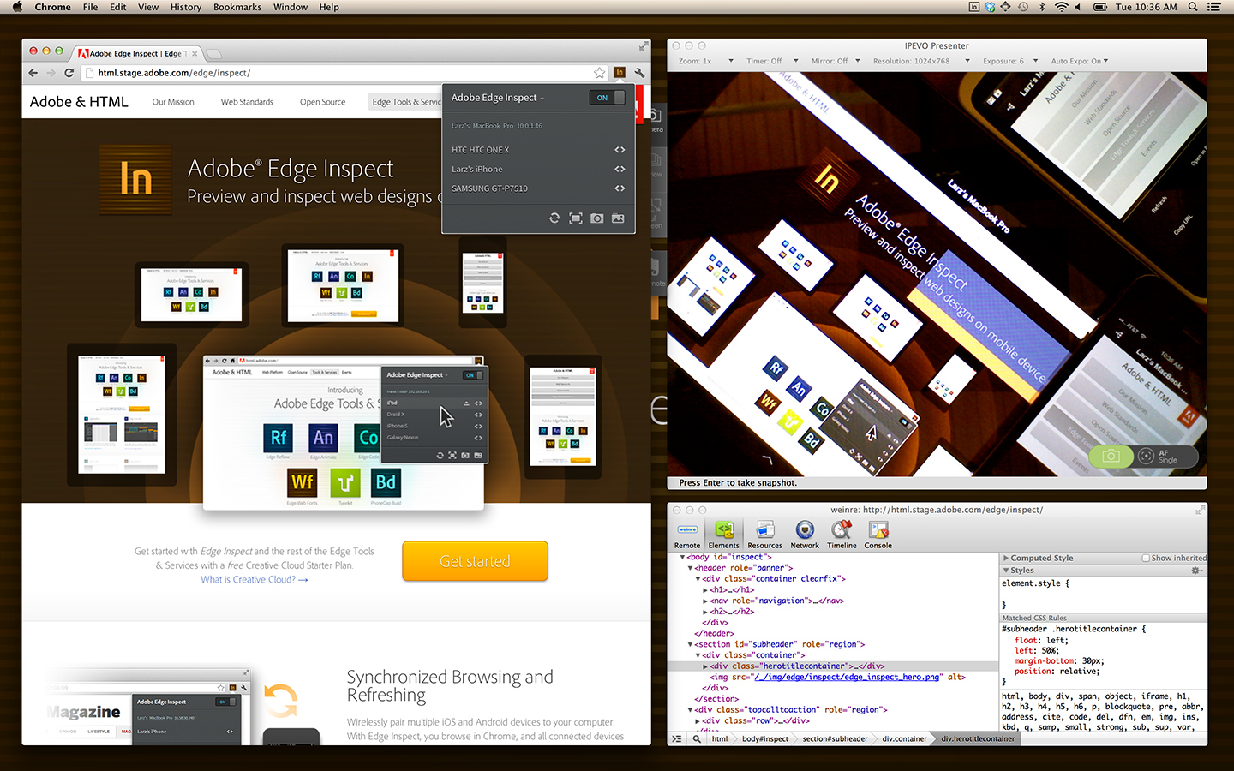Click Web Standards in the site navigation
The height and width of the screenshot is (771, 1234).
(247, 102)
